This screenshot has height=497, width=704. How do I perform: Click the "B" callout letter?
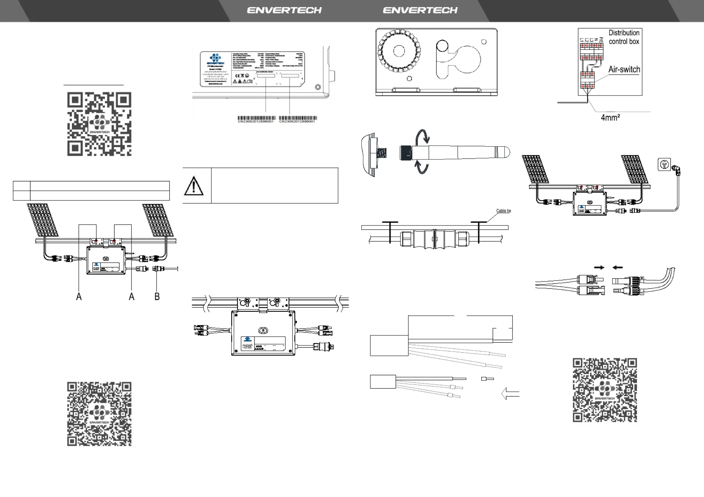click(x=157, y=296)
